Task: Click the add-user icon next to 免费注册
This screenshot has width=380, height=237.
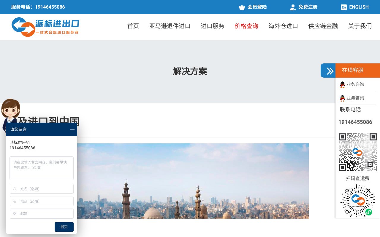Action: coord(293,7)
